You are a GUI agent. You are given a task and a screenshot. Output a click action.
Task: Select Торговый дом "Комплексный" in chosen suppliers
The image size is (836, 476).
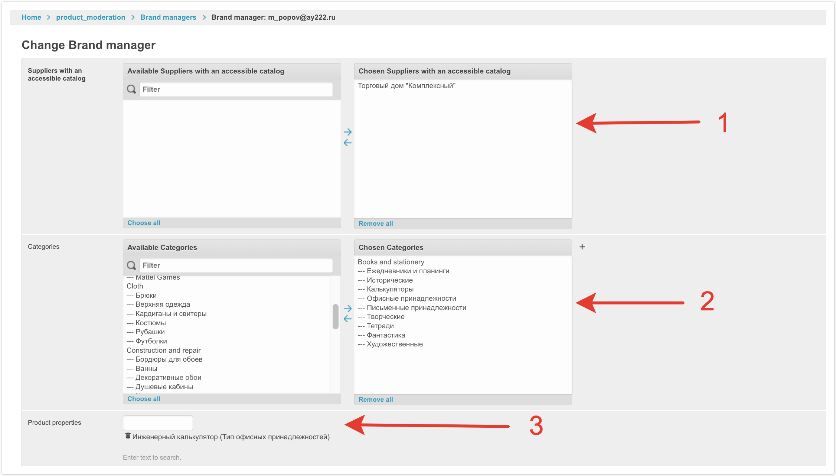pos(406,86)
